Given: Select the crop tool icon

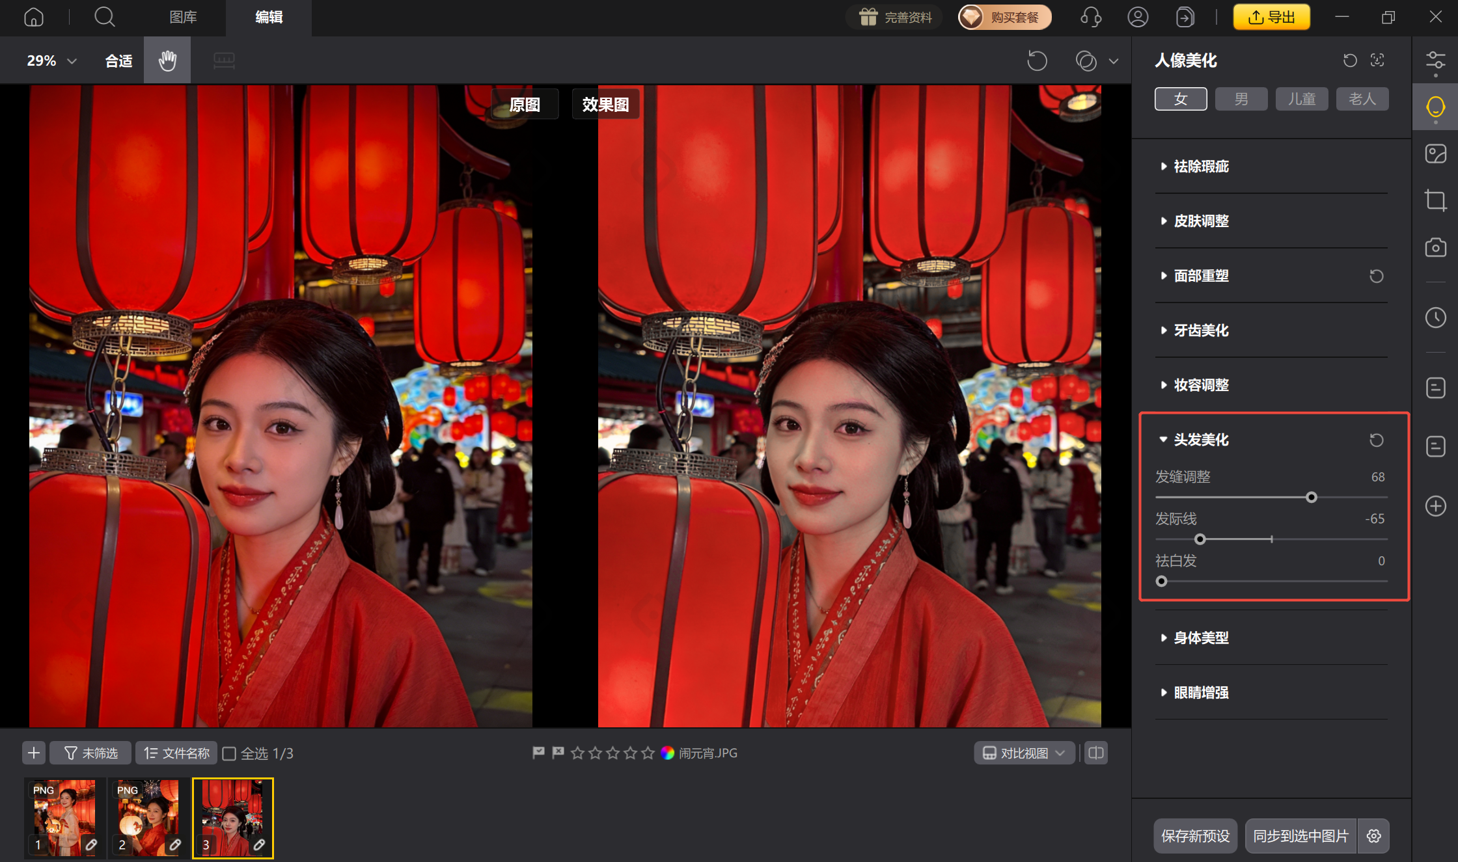Looking at the screenshot, I should 1435,200.
